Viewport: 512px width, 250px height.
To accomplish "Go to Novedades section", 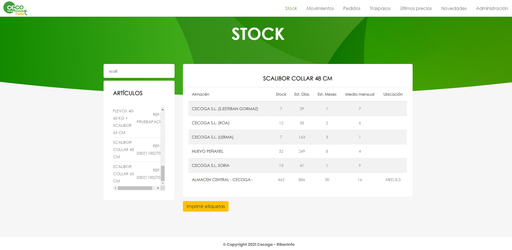I will [x=454, y=8].
